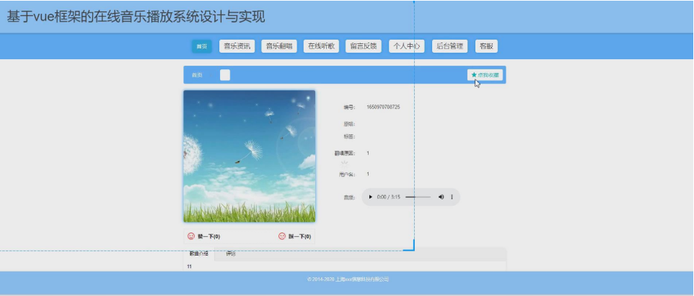Click the white square after breadcrumb
Screen dimensions: 694x296
pos(225,75)
